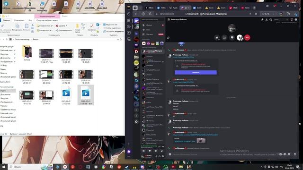The width and height of the screenshot is (303, 170).
Task: Click Вставить in Explorer ribbon
Action: pos(27,27)
